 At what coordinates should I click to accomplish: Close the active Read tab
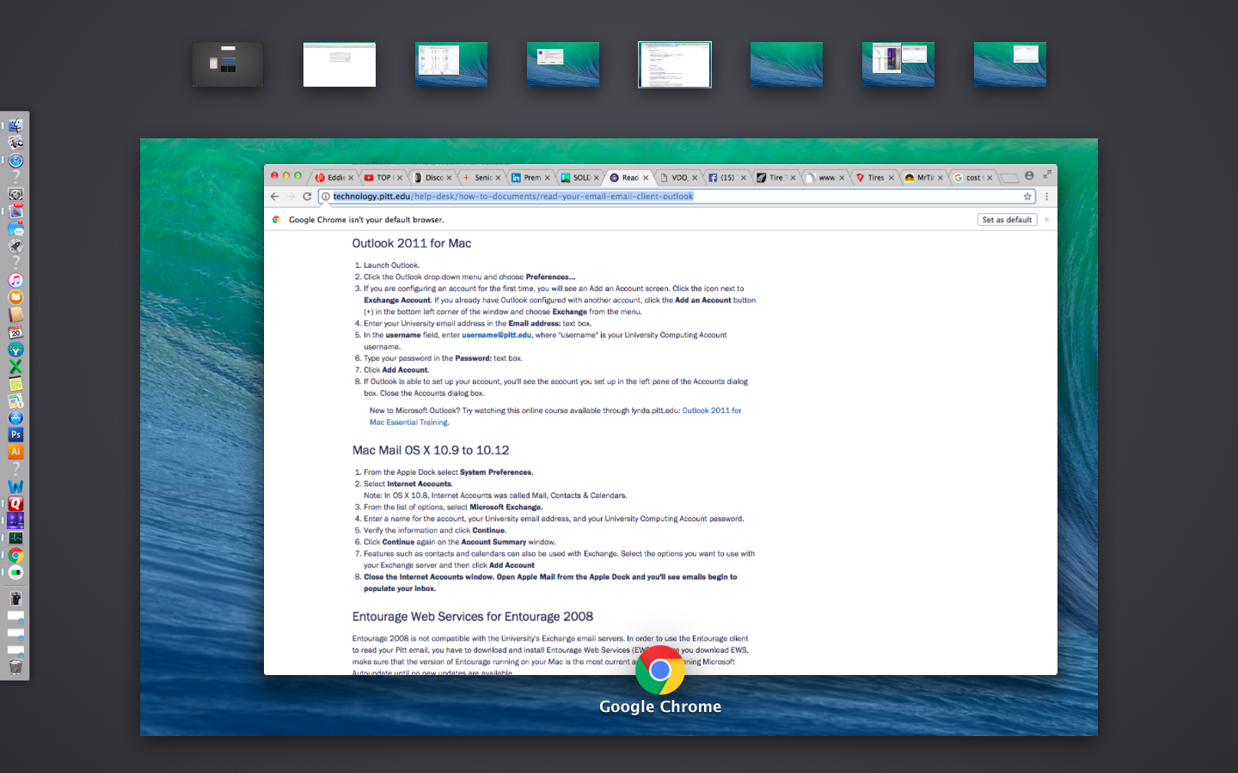point(646,178)
